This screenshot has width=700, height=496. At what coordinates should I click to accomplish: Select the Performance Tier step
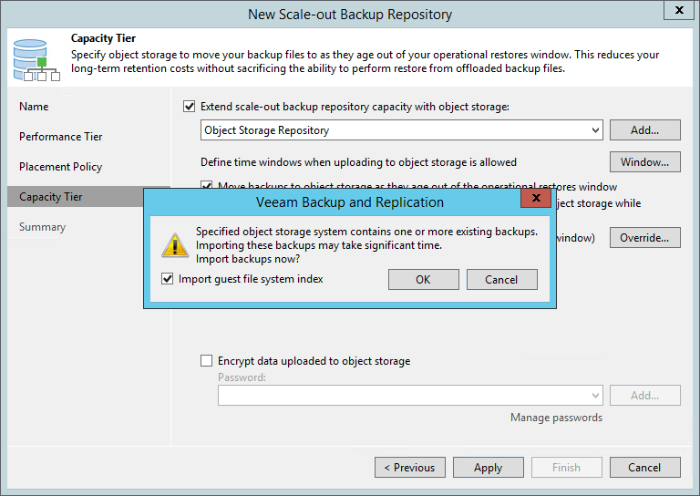61,137
